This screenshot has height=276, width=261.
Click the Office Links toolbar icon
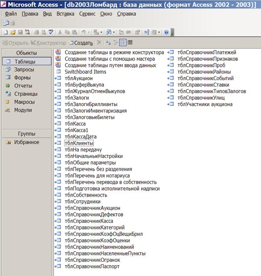(x=96, y=32)
